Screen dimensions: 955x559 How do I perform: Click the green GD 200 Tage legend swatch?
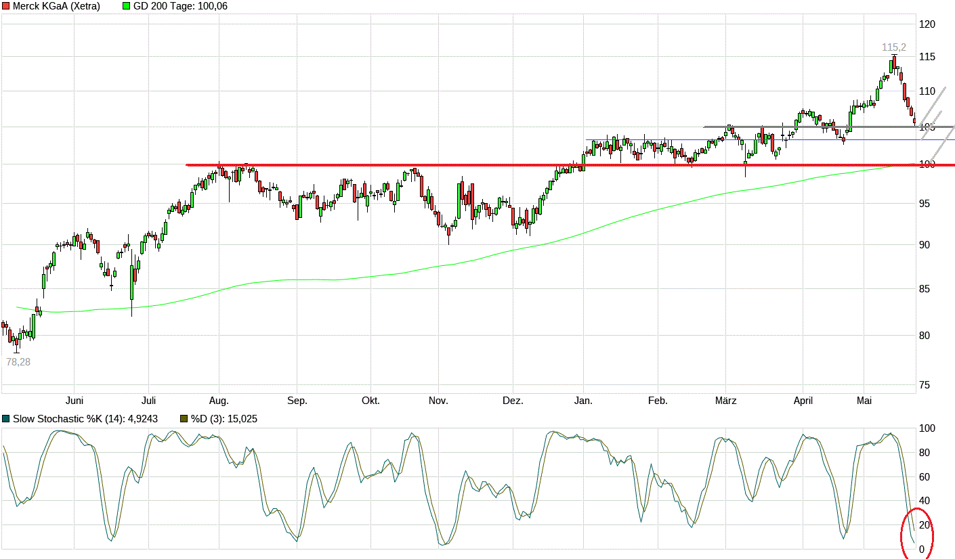[127, 6]
